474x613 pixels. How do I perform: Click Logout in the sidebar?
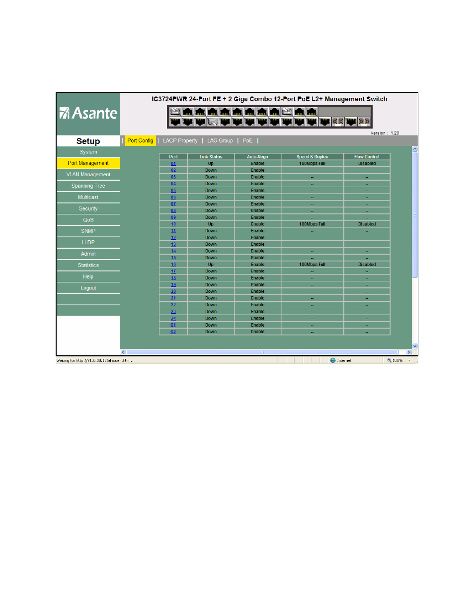(x=88, y=288)
